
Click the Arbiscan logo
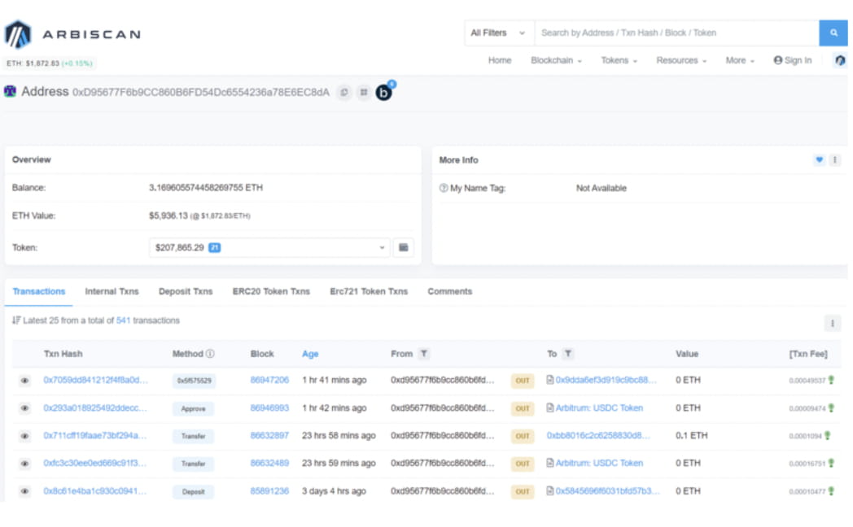tap(73, 34)
